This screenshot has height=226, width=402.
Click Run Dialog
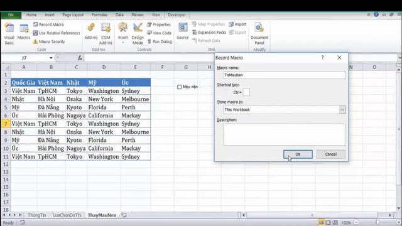coord(160,41)
